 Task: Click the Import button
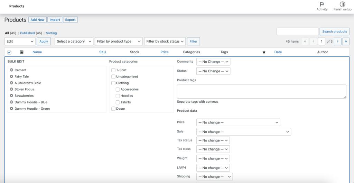55,20
